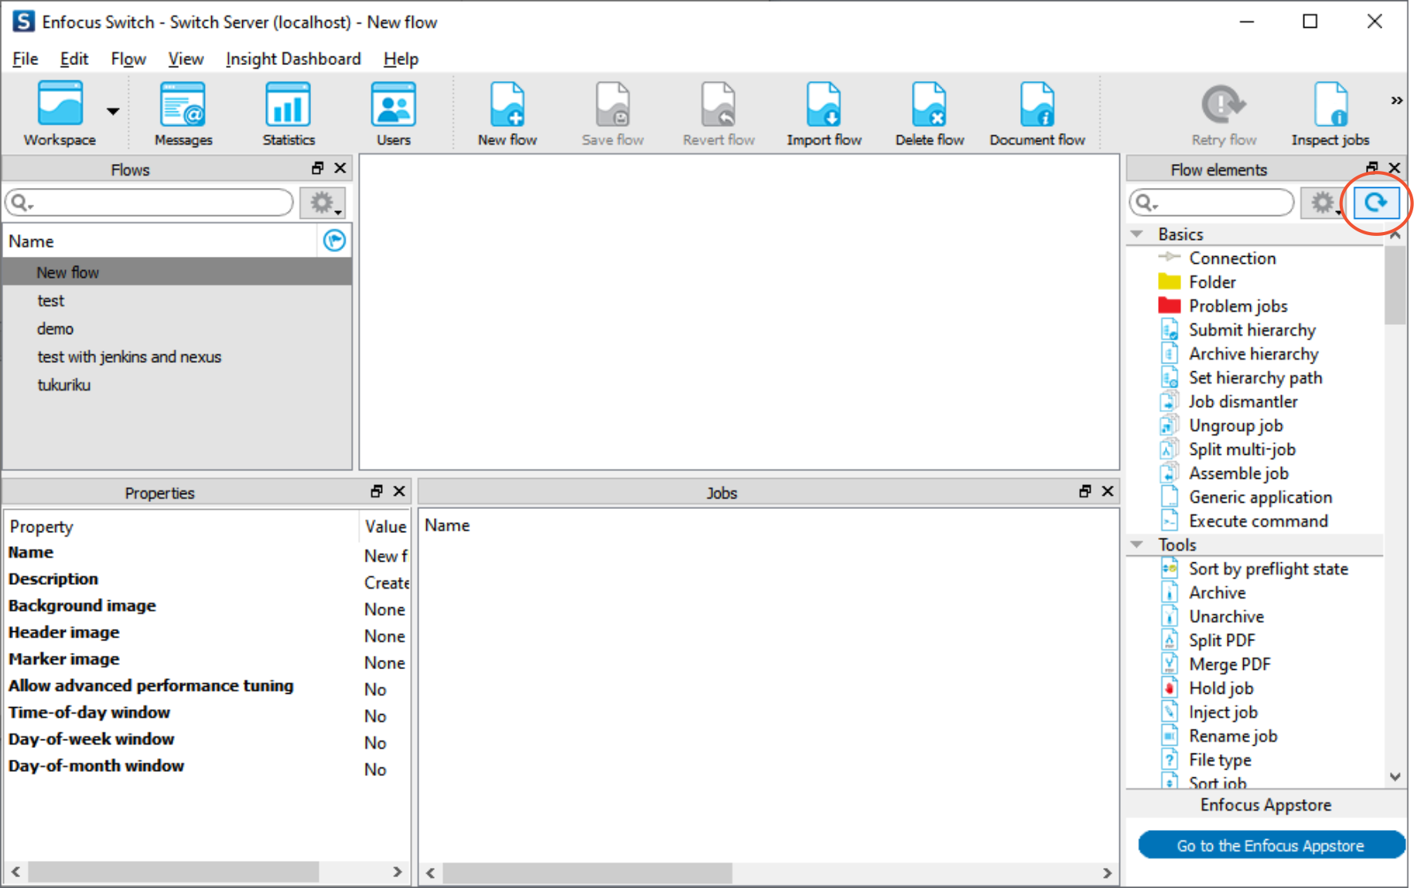The width and height of the screenshot is (1414, 888).
Task: Collapse the Basics section in Flow elements
Action: (x=1136, y=234)
